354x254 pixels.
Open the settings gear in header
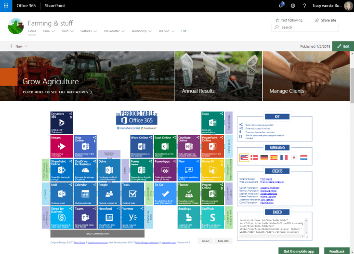[293, 6]
